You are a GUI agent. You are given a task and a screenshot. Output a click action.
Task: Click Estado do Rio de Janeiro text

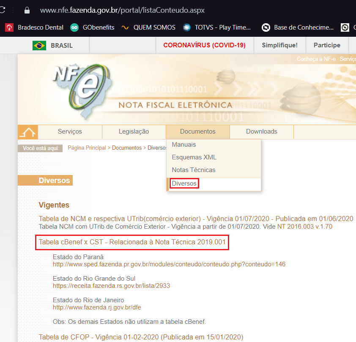coord(88,300)
